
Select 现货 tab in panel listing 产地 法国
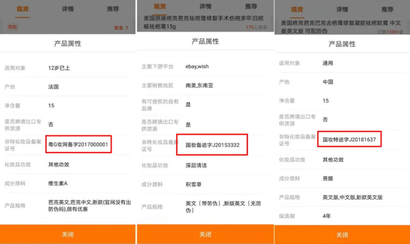[23, 9]
